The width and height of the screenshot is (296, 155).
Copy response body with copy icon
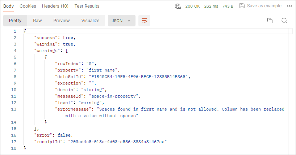click(x=270, y=21)
